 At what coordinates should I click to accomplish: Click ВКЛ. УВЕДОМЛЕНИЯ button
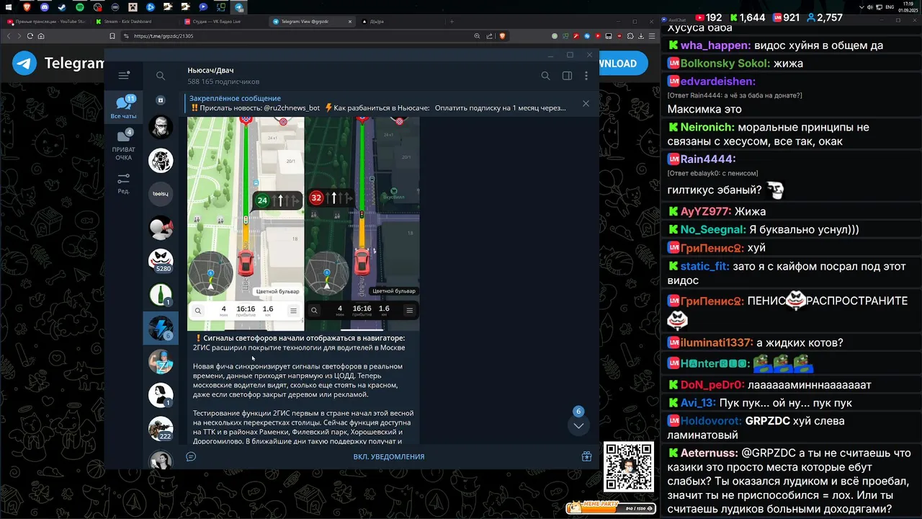(x=389, y=456)
